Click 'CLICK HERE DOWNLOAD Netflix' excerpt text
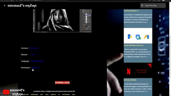This screenshot has width=171, height=96. [138, 88]
